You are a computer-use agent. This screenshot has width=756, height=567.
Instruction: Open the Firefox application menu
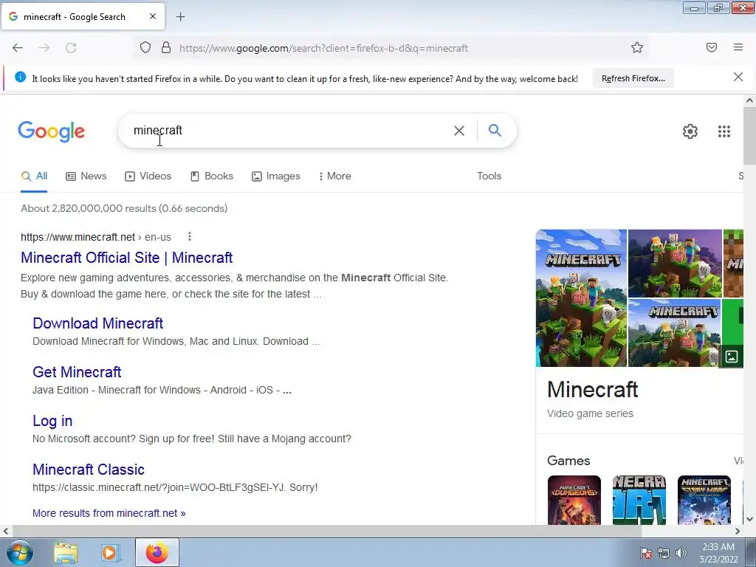(738, 47)
